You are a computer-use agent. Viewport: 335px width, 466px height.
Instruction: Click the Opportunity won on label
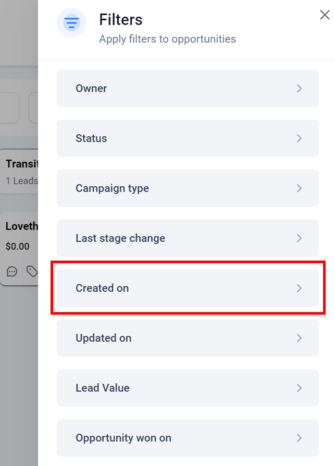click(x=123, y=438)
